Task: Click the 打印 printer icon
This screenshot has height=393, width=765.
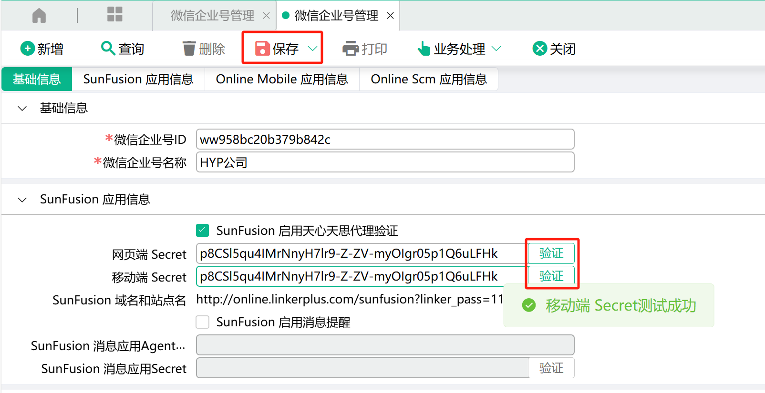Action: pos(351,49)
